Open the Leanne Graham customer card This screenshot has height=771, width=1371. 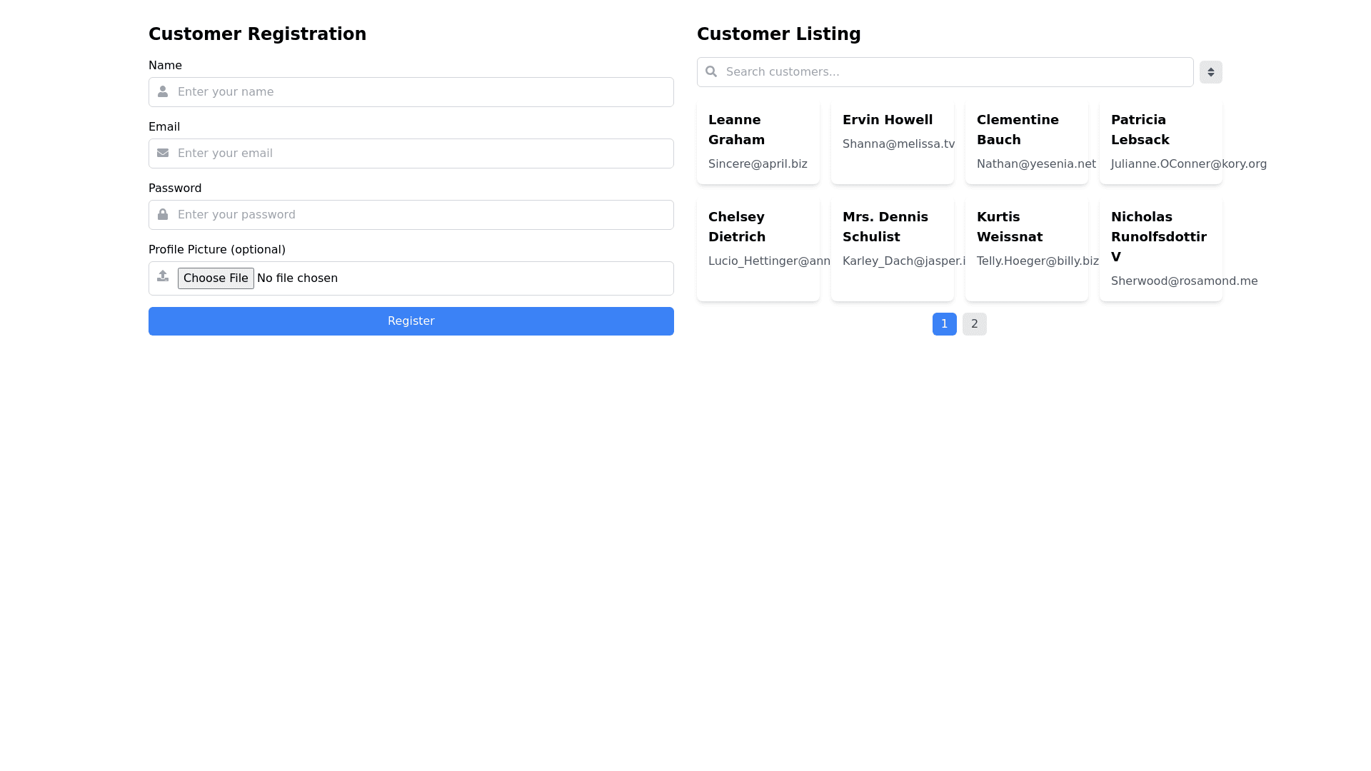tap(758, 142)
